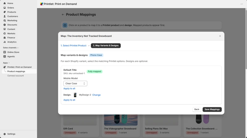Select step 2 Map Variants & Designs

[x=106, y=45]
